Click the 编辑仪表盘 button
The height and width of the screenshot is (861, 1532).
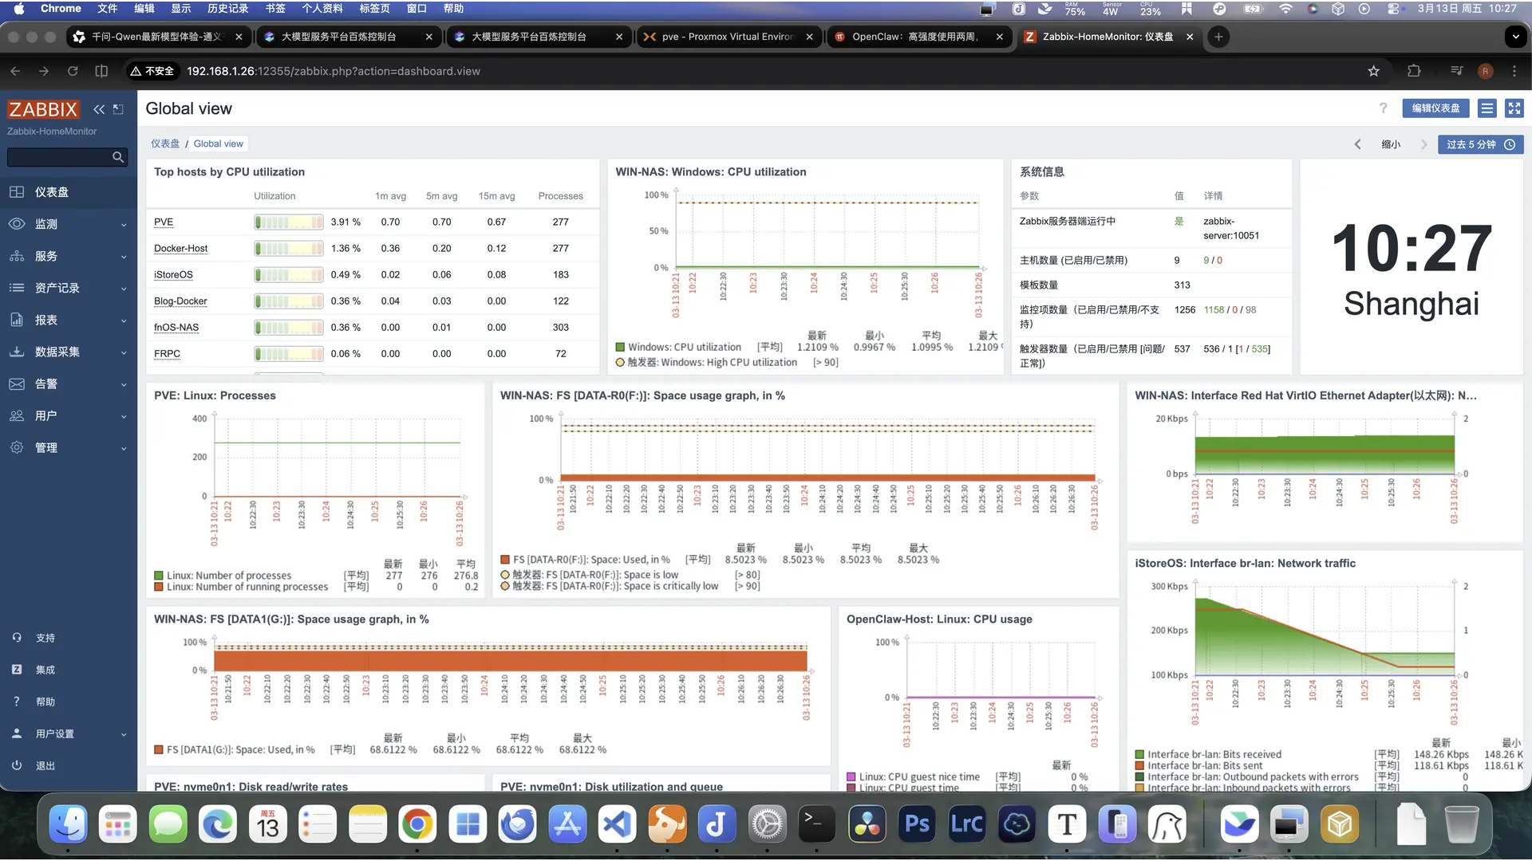[x=1435, y=108]
